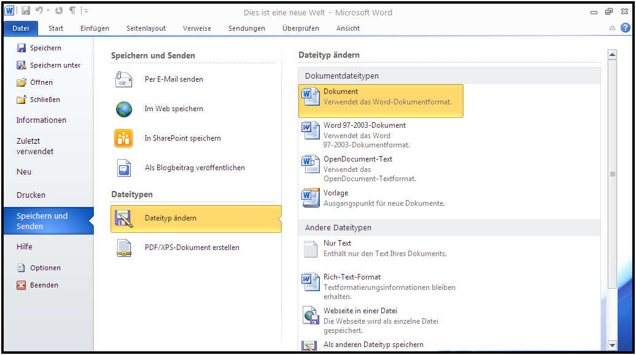Click the Optionen label
The width and height of the screenshot is (636, 355).
coord(45,268)
